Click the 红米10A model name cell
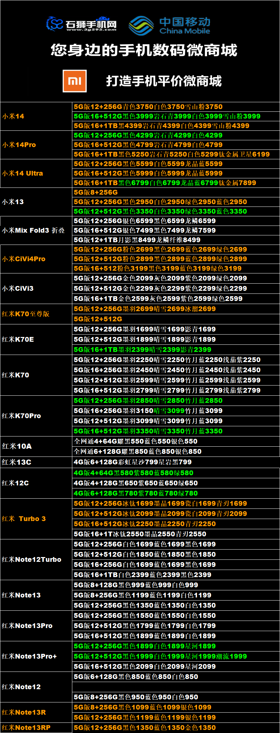This screenshot has width=280, height=733. [36, 446]
